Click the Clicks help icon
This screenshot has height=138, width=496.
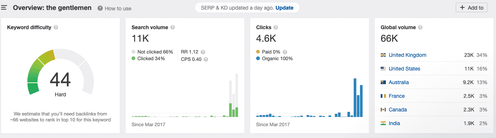pyautogui.click(x=276, y=27)
